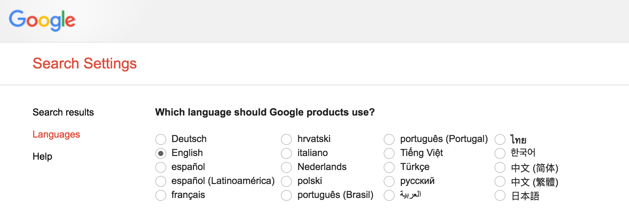The width and height of the screenshot is (629, 209).
Task: Choose the English radio button
Action: [x=161, y=153]
